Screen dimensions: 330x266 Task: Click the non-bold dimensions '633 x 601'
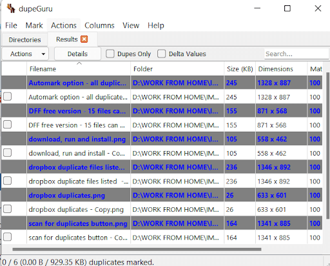[x=271, y=209]
